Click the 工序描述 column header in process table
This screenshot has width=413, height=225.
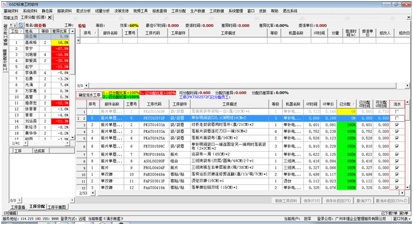tap(229, 104)
